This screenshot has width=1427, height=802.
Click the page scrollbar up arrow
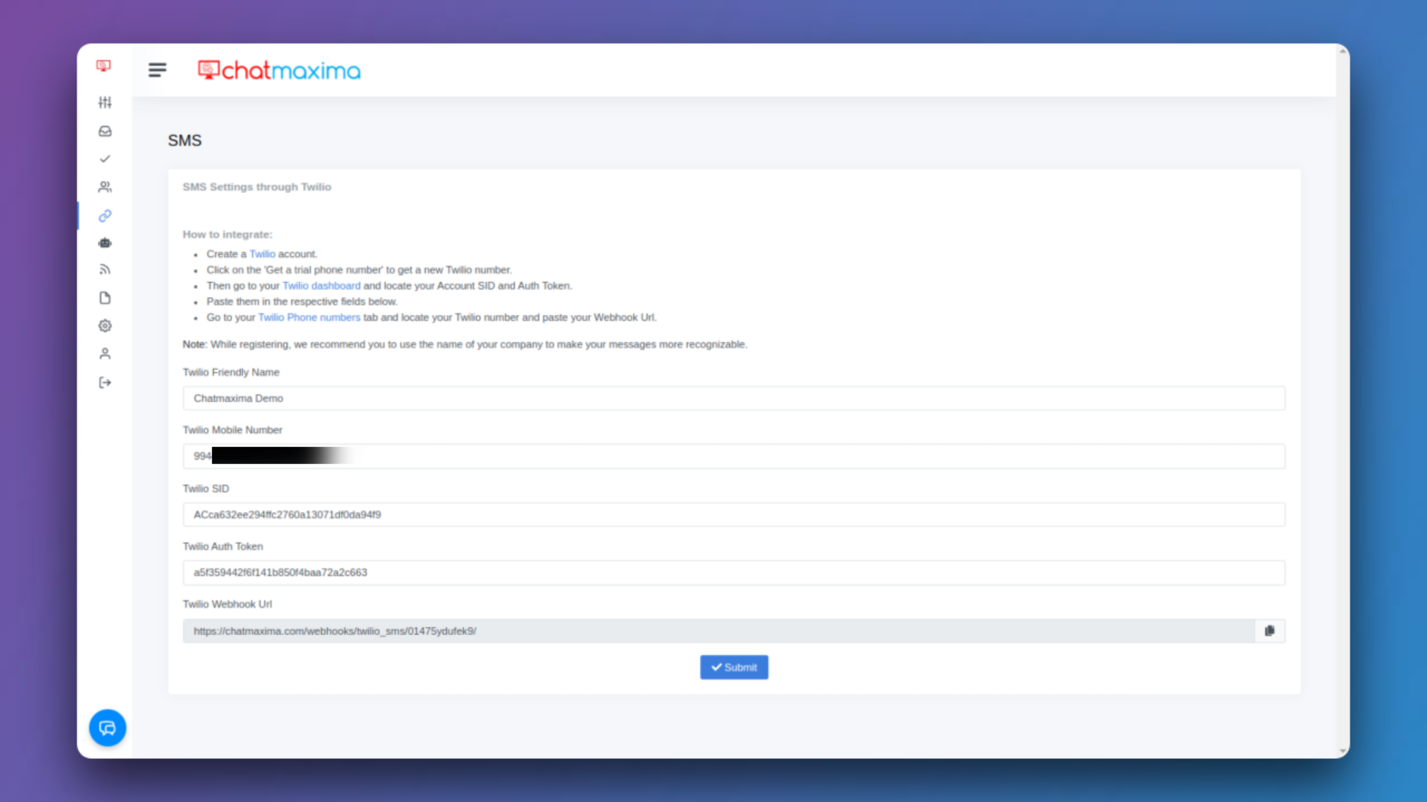(x=1342, y=50)
